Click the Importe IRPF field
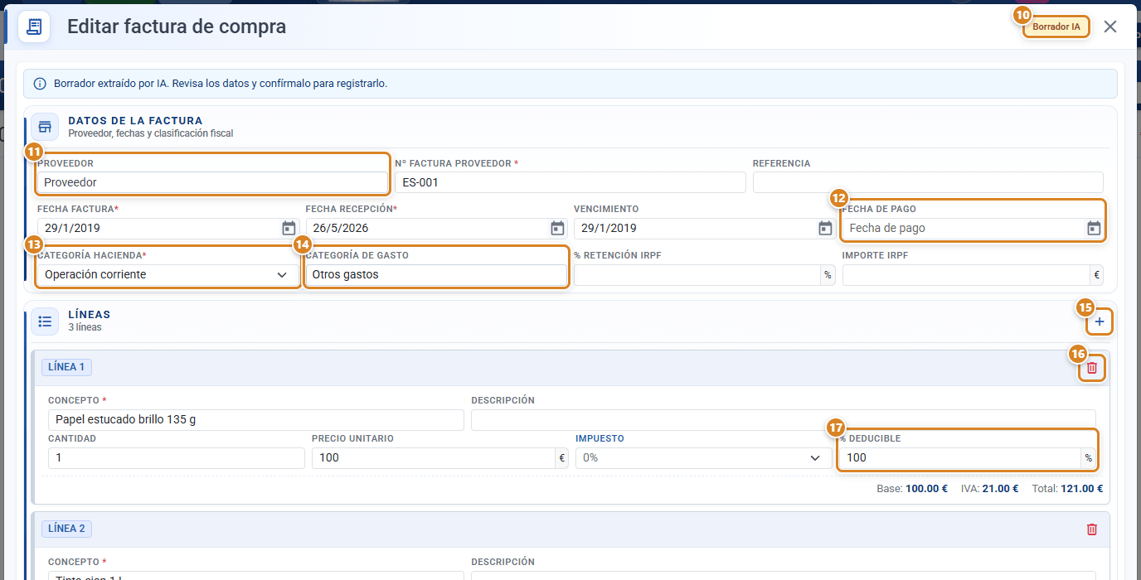Viewport: 1141px width, 580px height. tap(966, 275)
